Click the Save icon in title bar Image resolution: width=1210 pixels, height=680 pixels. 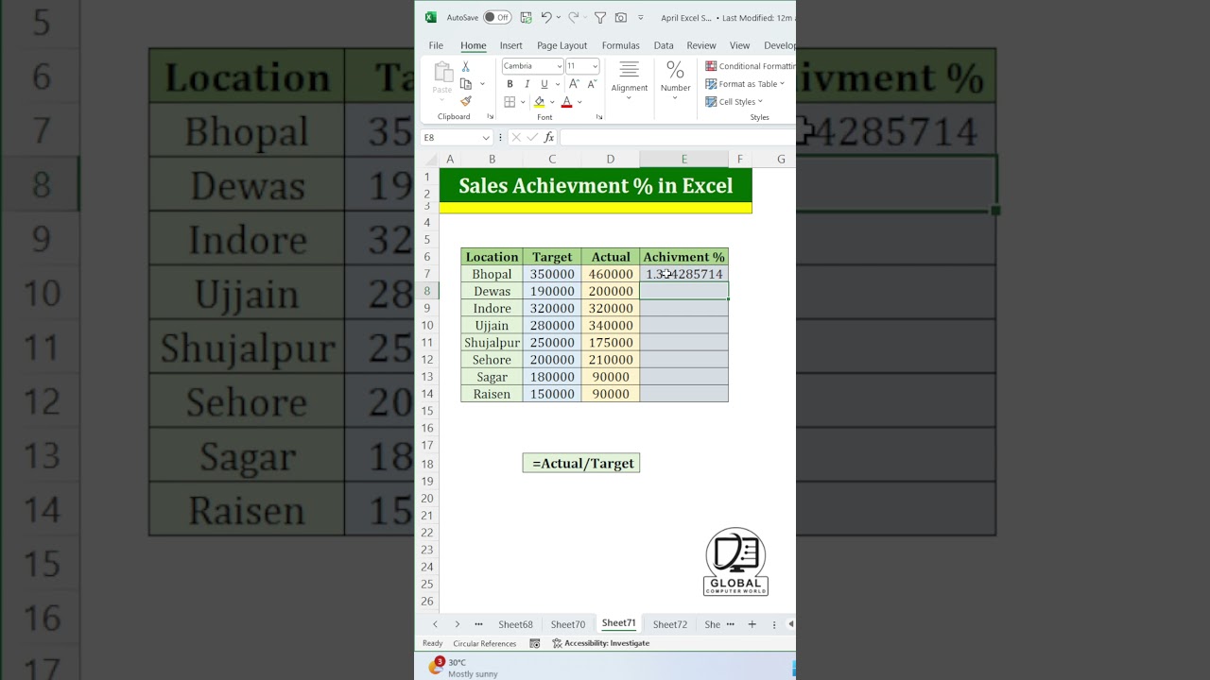click(527, 17)
